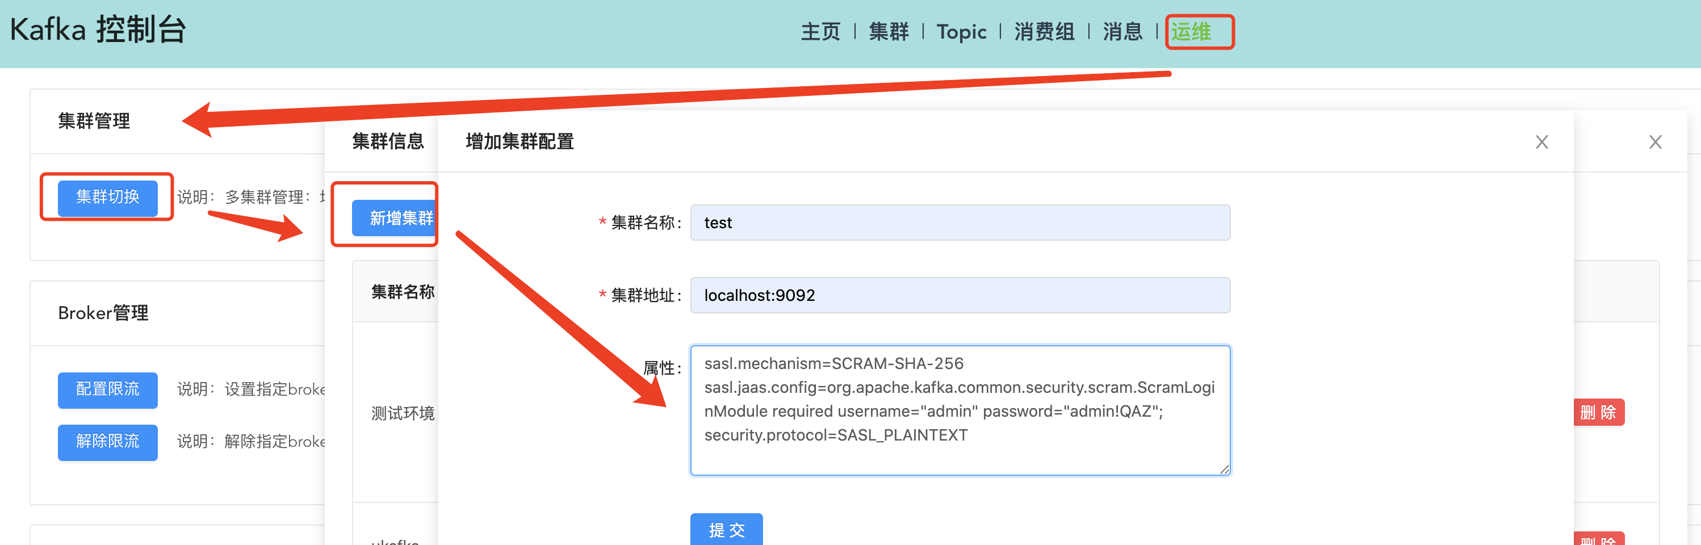Submit the form with 提交 button
Image resolution: width=1701 pixels, height=545 pixels.
(726, 529)
